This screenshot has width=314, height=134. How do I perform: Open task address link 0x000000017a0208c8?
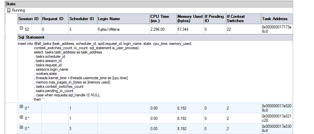277,108
